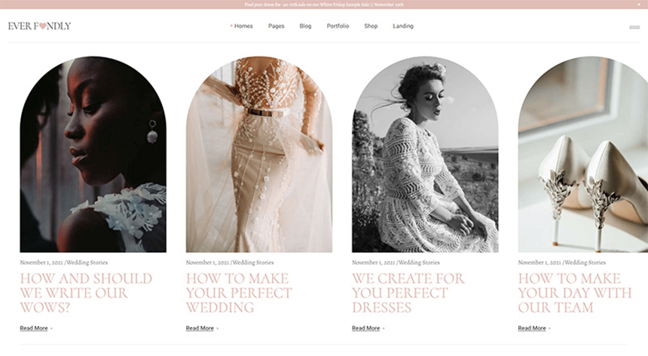
Task: Open the Pages menu
Action: (x=276, y=26)
